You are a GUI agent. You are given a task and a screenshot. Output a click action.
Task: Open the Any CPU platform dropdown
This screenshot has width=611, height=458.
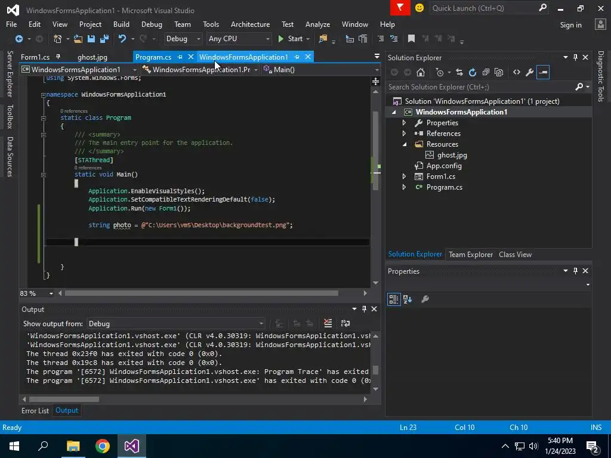[x=239, y=39]
